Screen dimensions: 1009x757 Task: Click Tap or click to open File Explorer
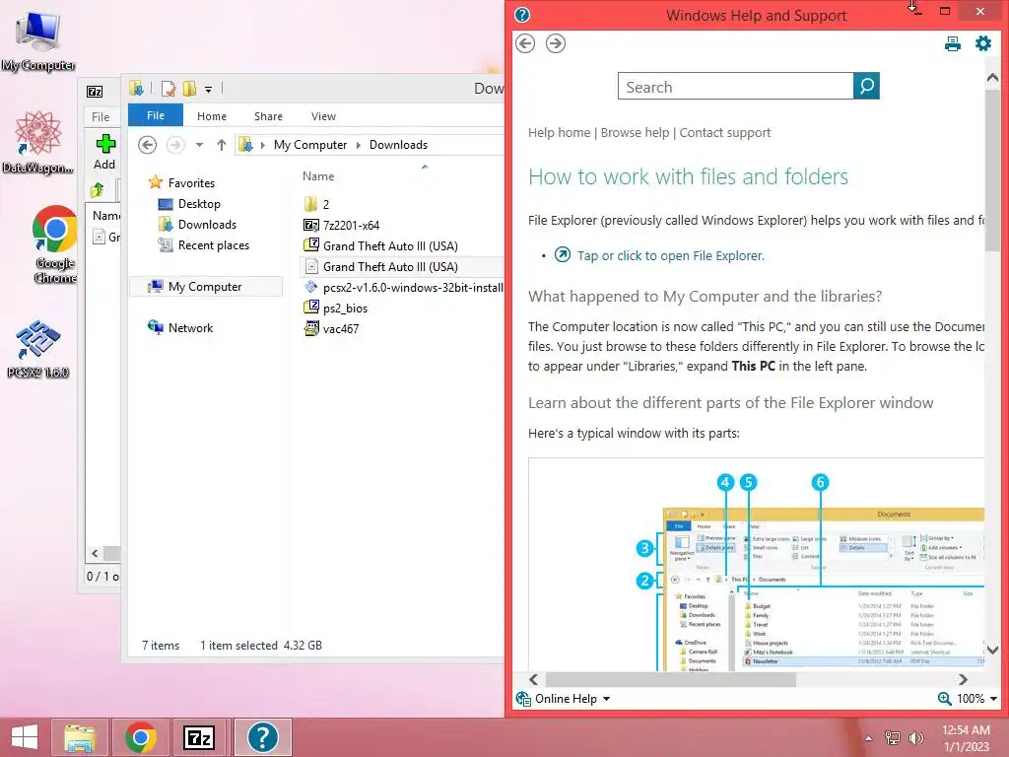pyautogui.click(x=670, y=255)
